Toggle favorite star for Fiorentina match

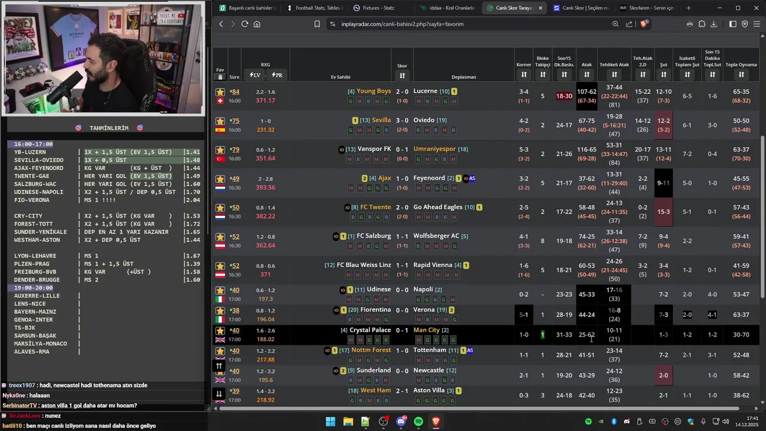click(x=220, y=311)
